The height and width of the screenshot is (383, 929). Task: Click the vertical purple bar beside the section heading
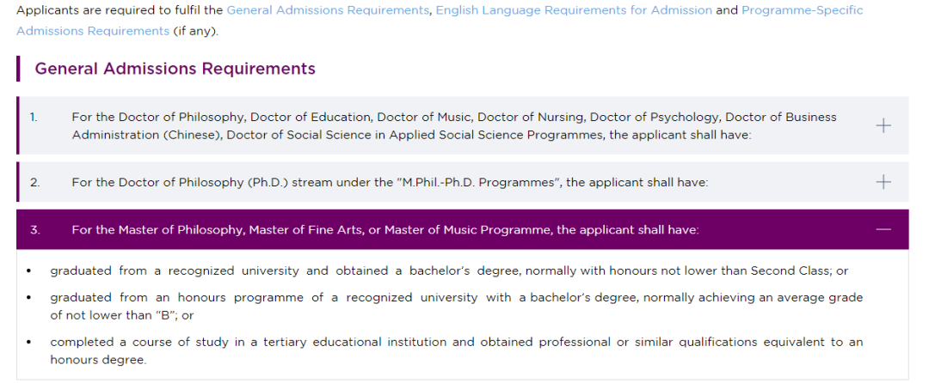(x=18, y=69)
